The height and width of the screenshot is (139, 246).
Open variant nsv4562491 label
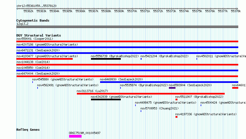(68, 85)
